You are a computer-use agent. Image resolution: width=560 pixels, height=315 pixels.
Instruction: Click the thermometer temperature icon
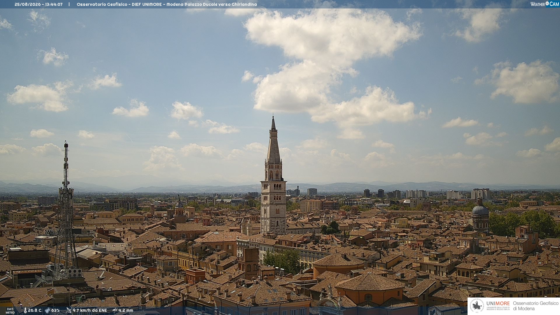pos(25,310)
